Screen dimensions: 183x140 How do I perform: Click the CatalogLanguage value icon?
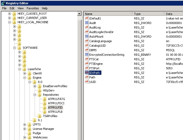[x=87, y=41]
